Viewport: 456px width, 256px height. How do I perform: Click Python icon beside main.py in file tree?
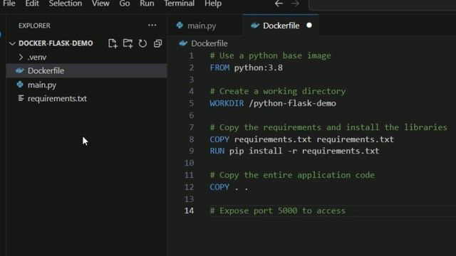[x=20, y=85]
